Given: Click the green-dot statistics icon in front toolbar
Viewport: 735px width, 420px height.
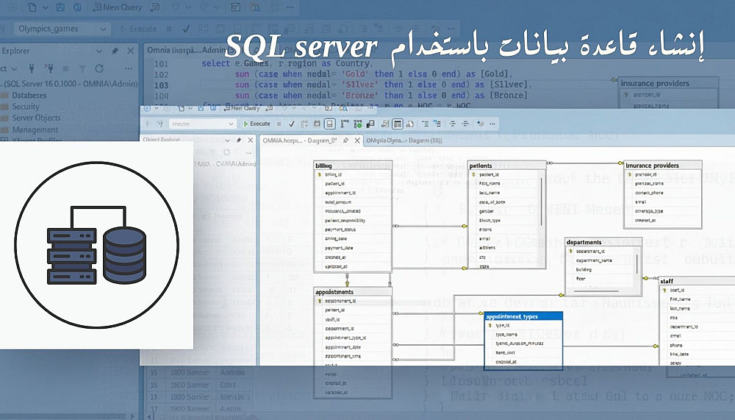Looking at the screenshot, I should click(x=358, y=124).
